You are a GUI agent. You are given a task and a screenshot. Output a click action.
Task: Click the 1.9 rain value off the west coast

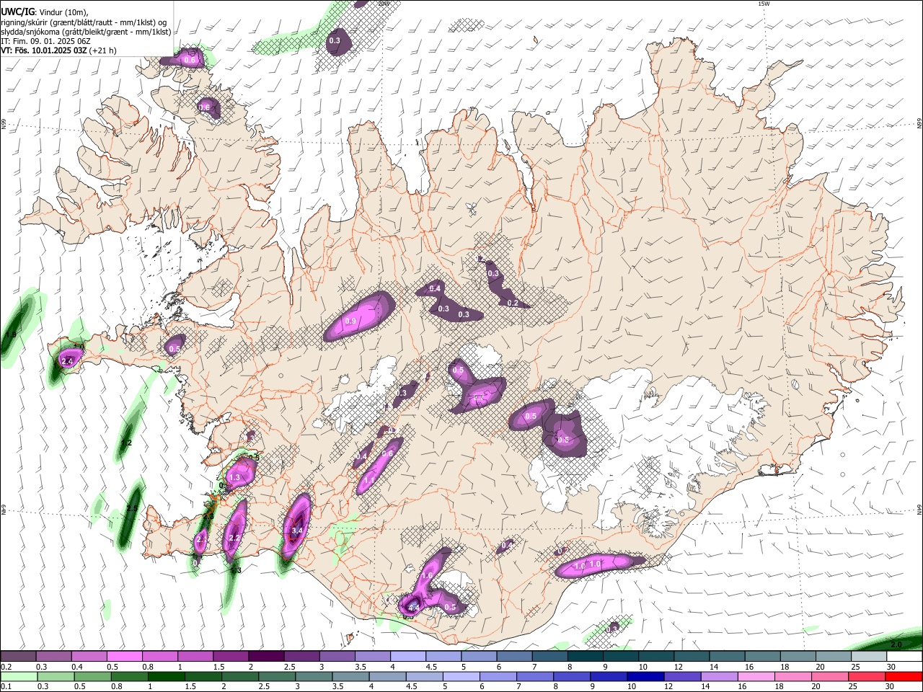10,335
